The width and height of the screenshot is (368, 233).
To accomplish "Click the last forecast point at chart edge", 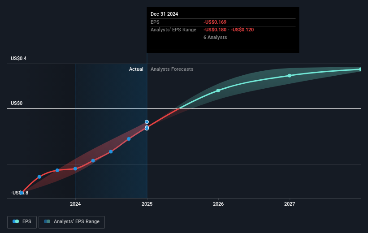I will (360, 69).
